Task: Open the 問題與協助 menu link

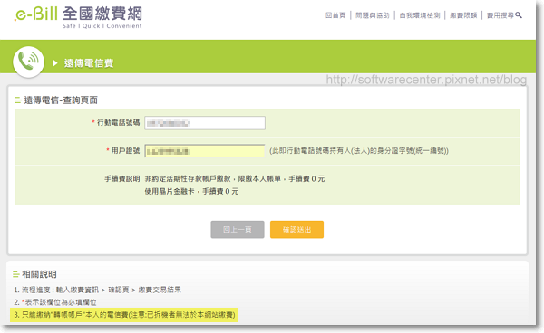Action: [373, 15]
